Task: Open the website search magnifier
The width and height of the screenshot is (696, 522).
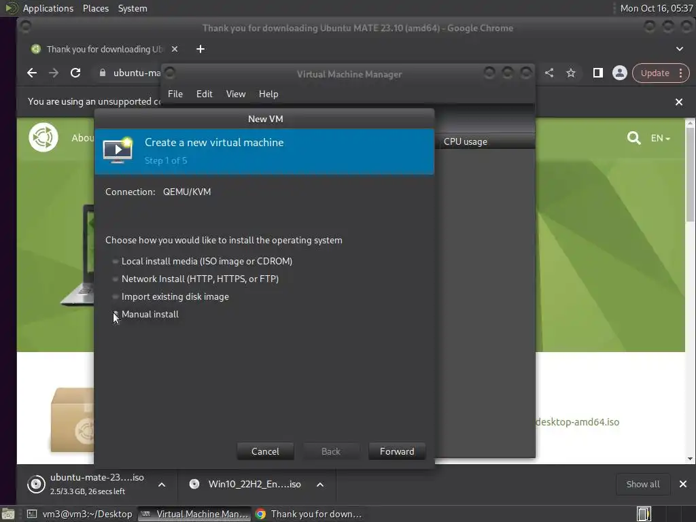Action: [634, 138]
